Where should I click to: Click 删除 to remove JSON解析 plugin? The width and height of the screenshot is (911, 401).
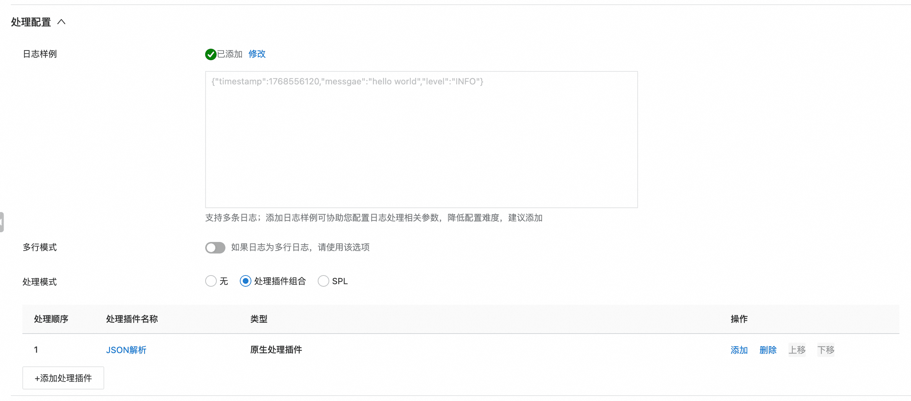coord(768,350)
